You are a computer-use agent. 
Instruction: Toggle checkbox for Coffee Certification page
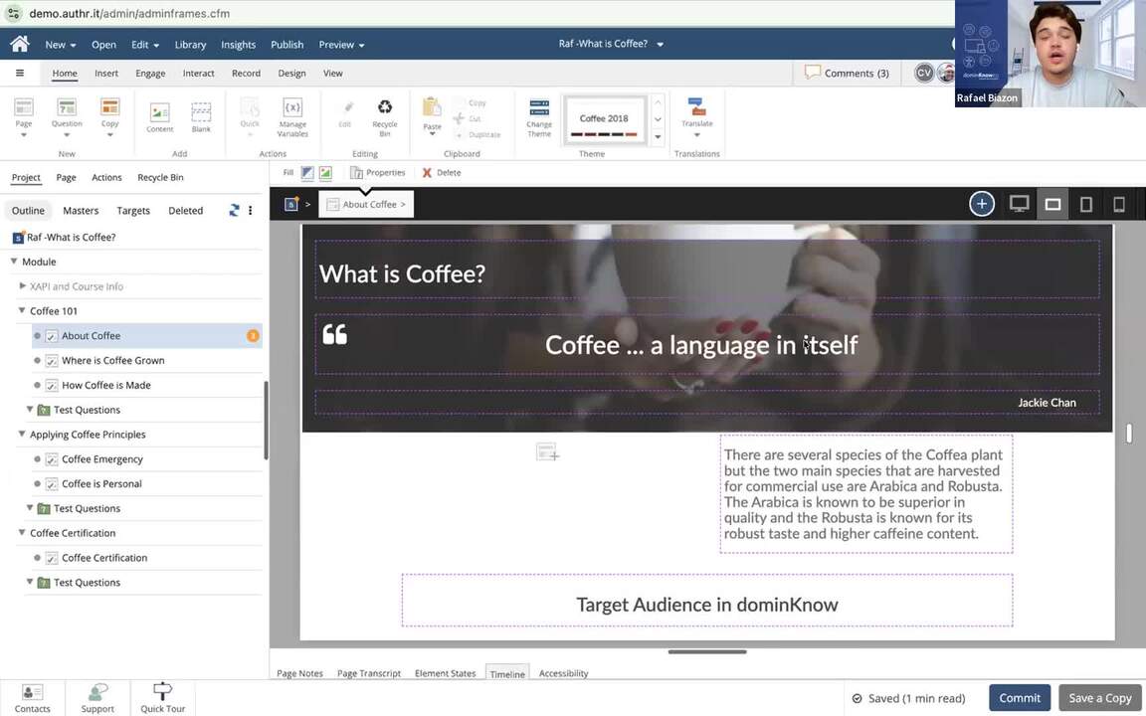tap(52, 558)
